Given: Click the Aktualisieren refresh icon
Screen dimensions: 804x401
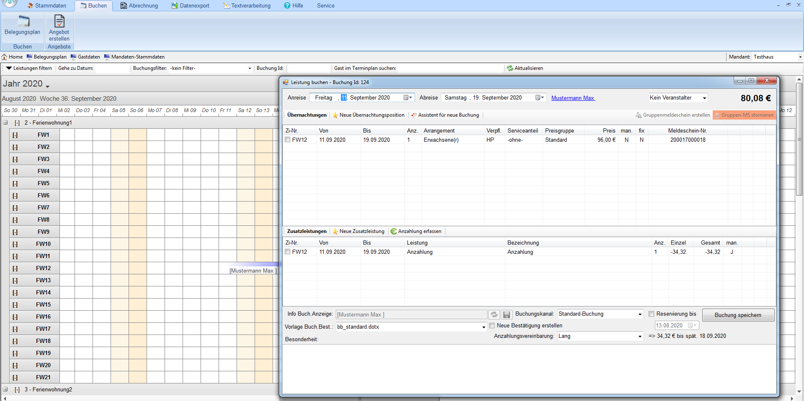Looking at the screenshot, I should click(510, 68).
